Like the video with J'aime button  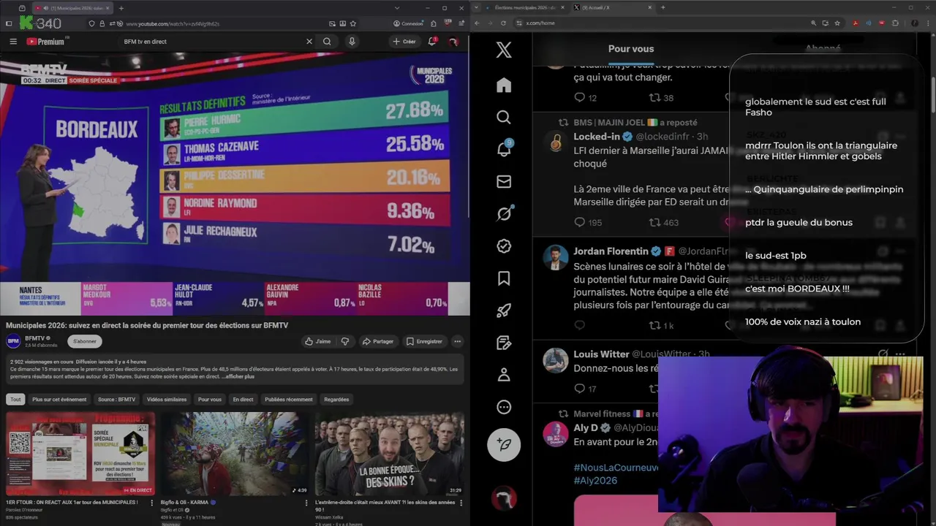point(318,341)
